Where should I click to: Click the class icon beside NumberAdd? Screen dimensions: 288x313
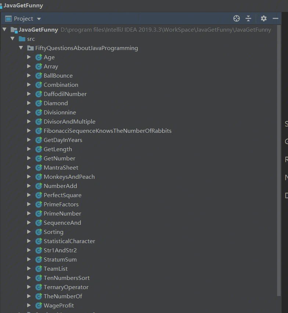(x=39, y=186)
